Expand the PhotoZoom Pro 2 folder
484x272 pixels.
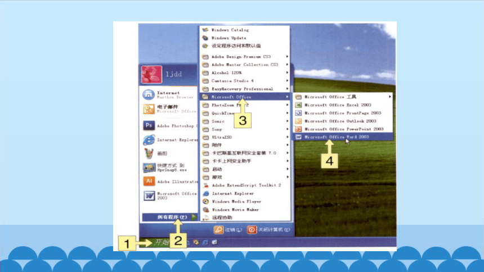pyautogui.click(x=245, y=105)
